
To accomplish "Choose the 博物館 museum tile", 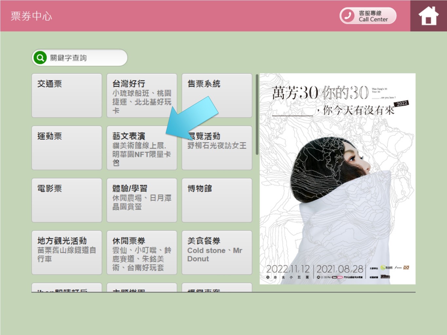I will point(217,200).
